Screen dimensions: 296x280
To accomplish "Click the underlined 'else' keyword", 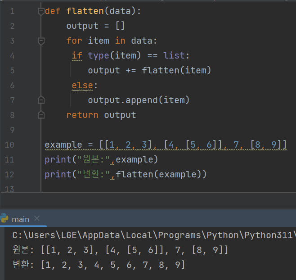I will pos(82,85).
